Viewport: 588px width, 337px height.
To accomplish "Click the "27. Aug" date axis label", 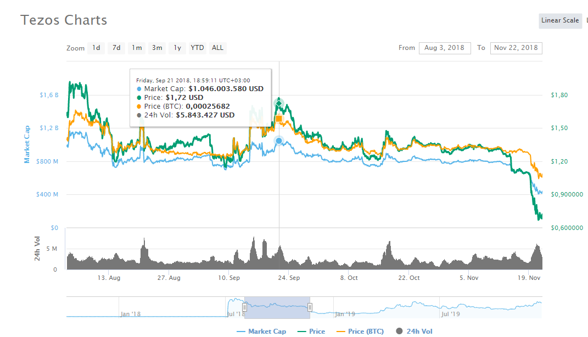I will pos(169,278).
